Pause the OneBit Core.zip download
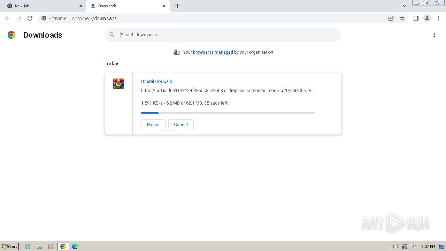Image resolution: width=446 pixels, height=251 pixels. coord(153,124)
